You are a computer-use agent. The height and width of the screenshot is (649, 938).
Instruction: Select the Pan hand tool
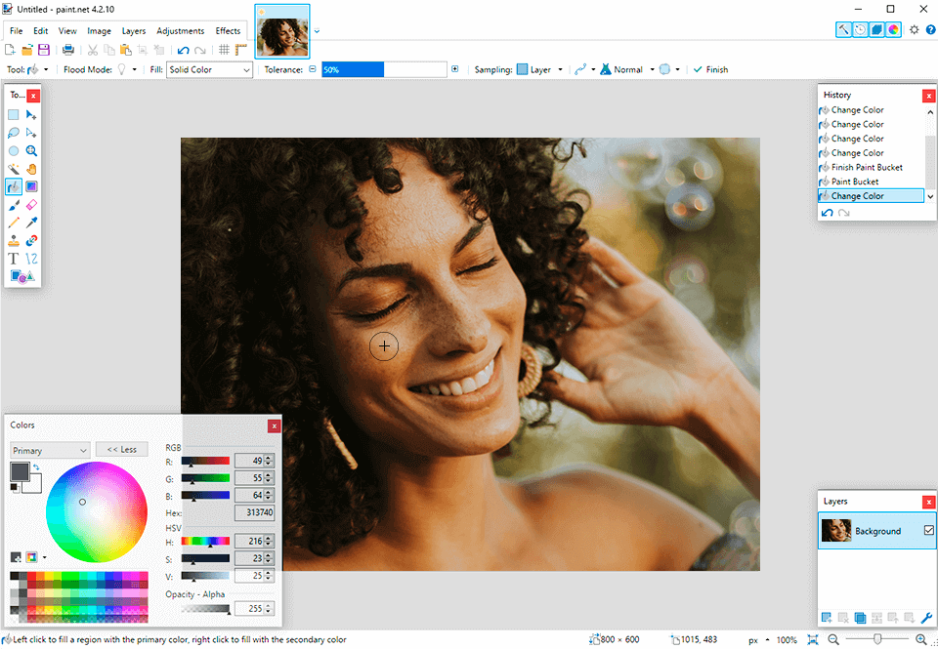tap(31, 169)
